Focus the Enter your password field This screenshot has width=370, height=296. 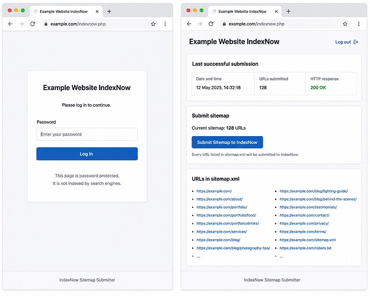[87, 134]
